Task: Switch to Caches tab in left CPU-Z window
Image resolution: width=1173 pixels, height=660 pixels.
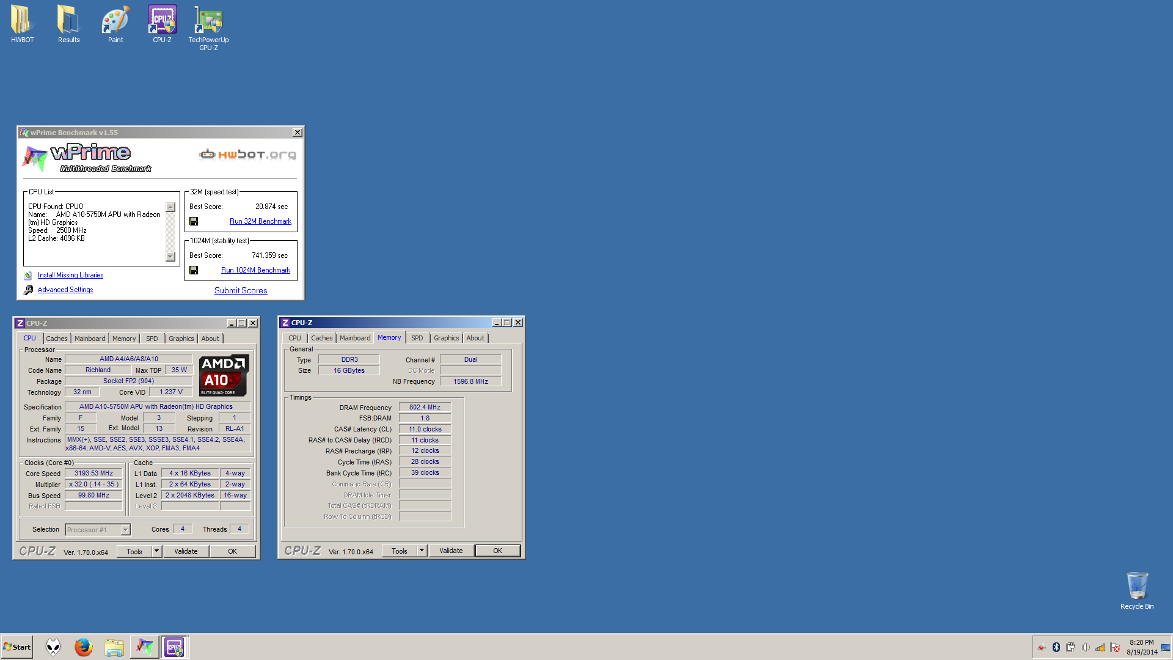Action: click(57, 339)
